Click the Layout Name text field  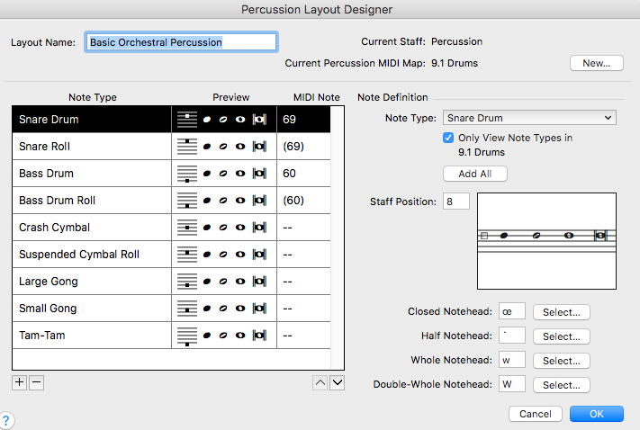tap(180, 41)
